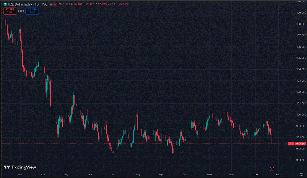The width and height of the screenshot is (307, 178).
Task: Click the May label on time axis
Action: (x=66, y=174)
